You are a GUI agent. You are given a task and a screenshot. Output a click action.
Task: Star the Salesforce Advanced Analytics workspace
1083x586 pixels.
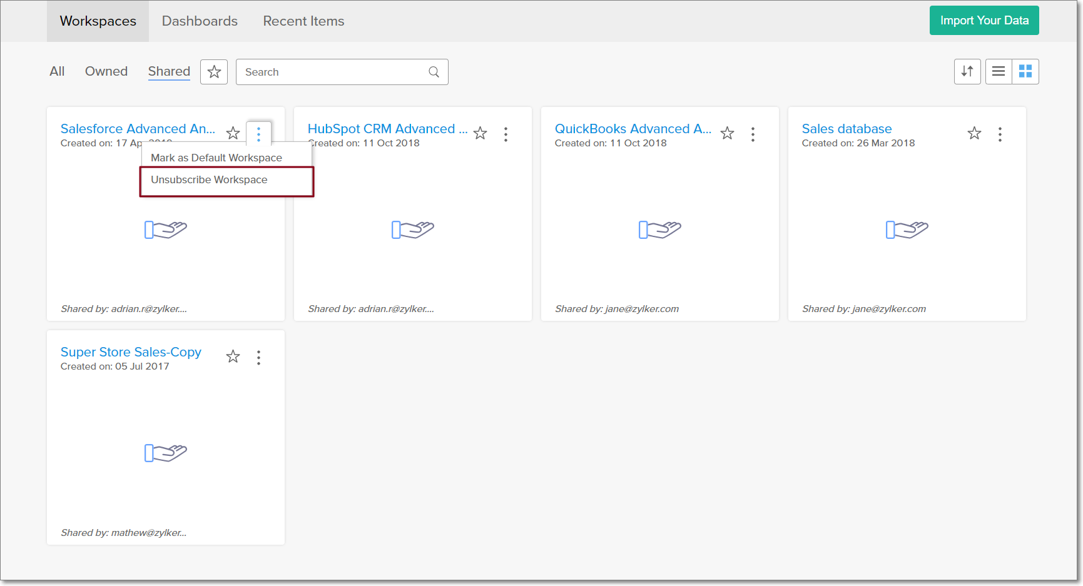click(x=233, y=133)
